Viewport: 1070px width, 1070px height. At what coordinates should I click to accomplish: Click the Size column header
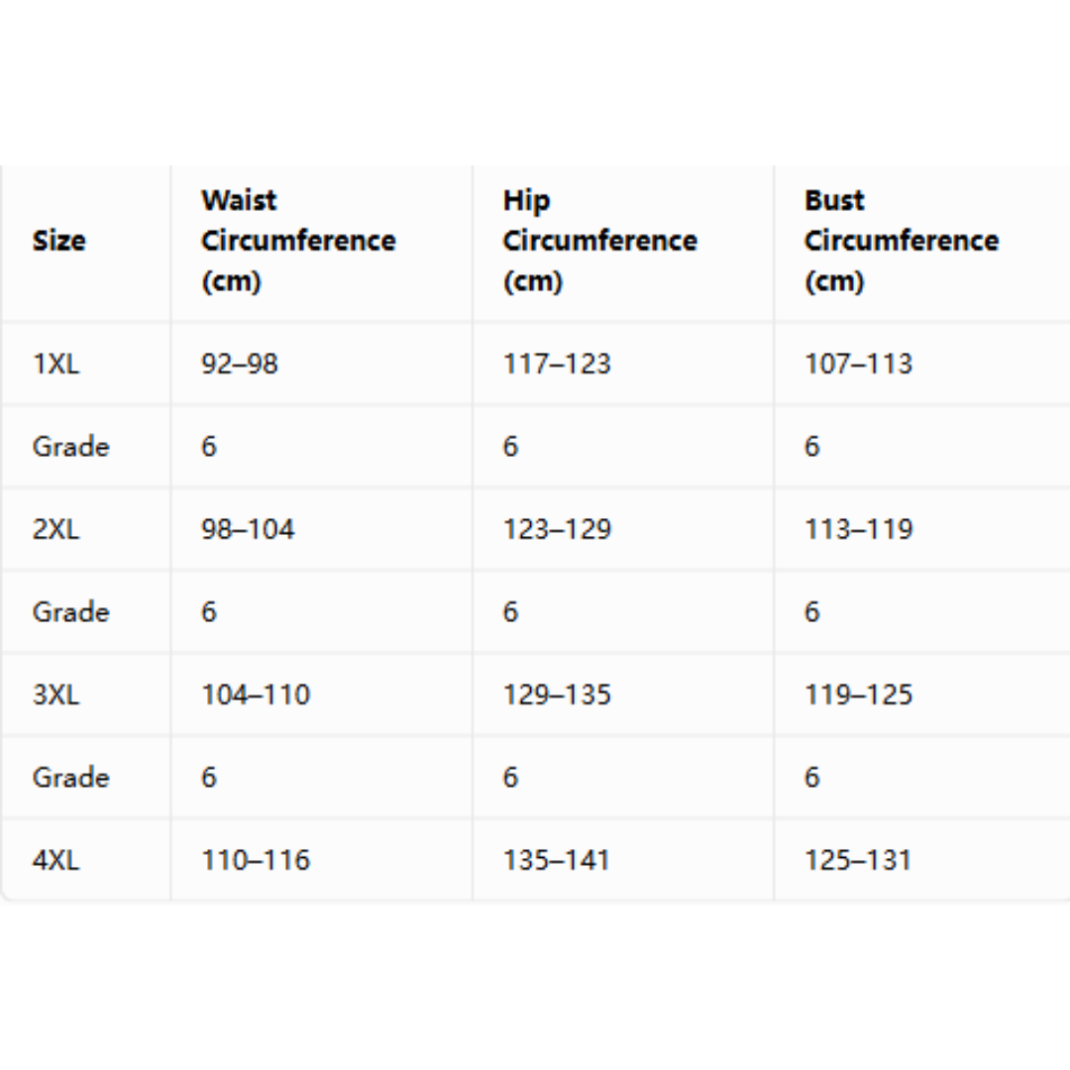(x=59, y=241)
